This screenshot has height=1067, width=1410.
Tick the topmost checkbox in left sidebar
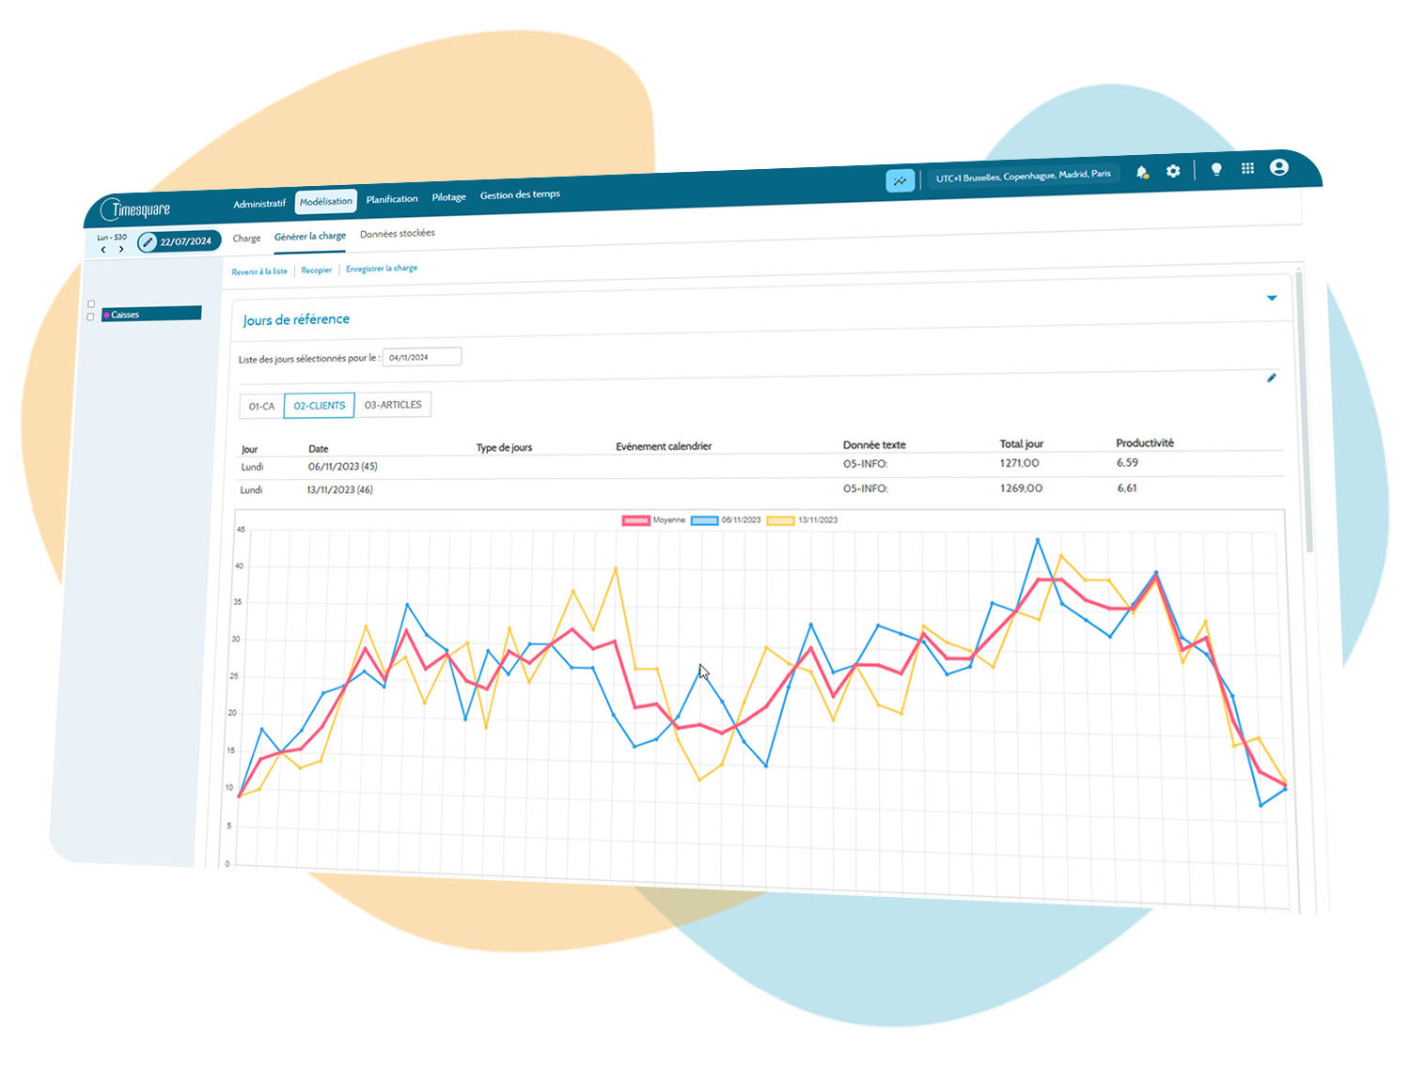91,303
